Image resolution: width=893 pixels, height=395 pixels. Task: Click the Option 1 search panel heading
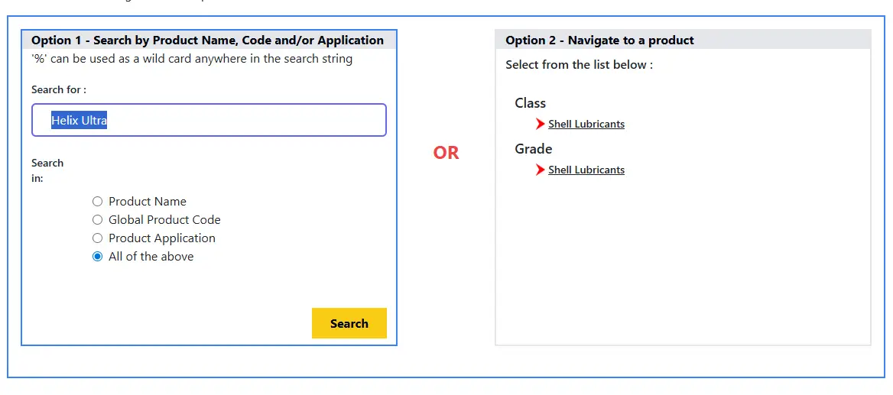[207, 40]
